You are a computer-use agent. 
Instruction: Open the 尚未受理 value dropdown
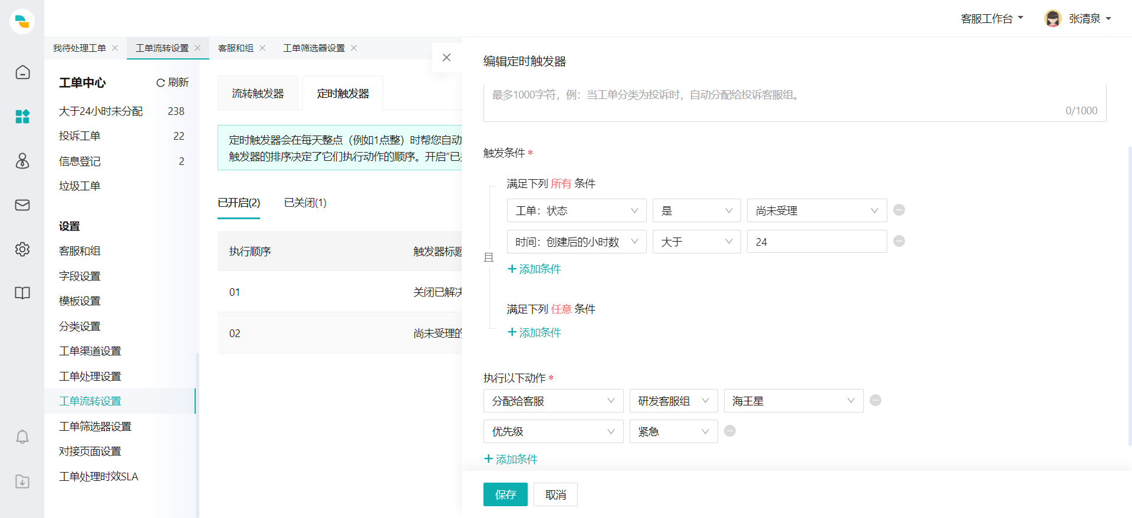point(817,210)
